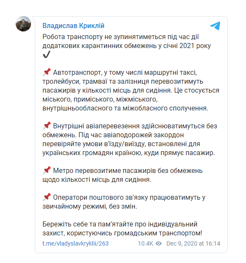
Task: Click the 10.4K views counter
Action: click(145, 243)
